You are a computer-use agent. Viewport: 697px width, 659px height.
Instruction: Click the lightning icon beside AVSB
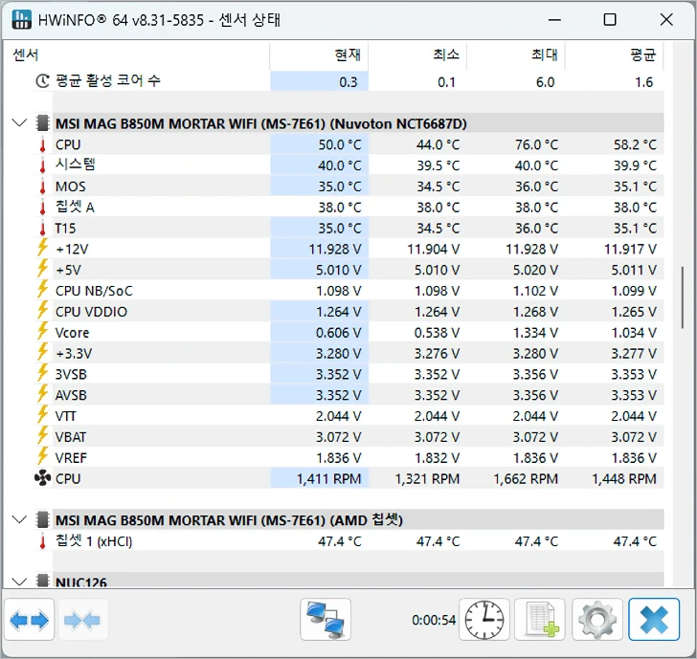[43, 394]
